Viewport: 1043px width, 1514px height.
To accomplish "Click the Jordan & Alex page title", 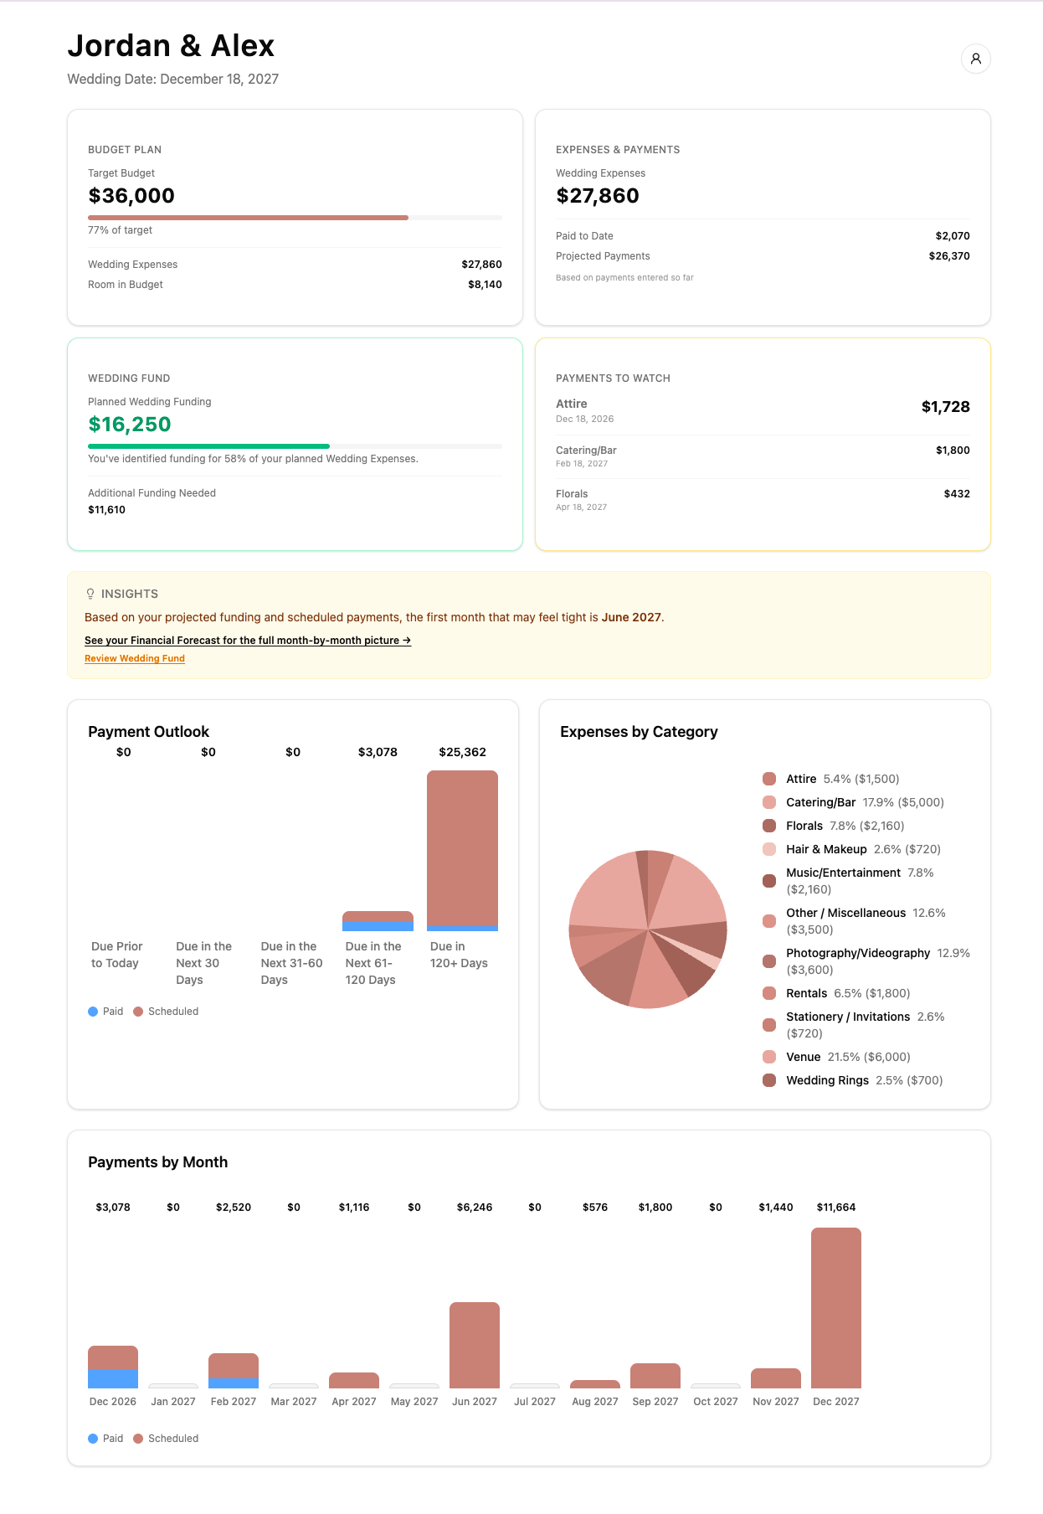I will coord(171,46).
